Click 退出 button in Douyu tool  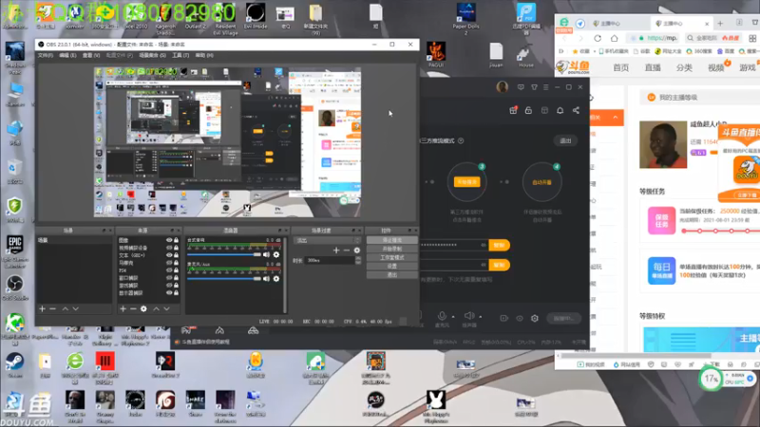tap(565, 140)
